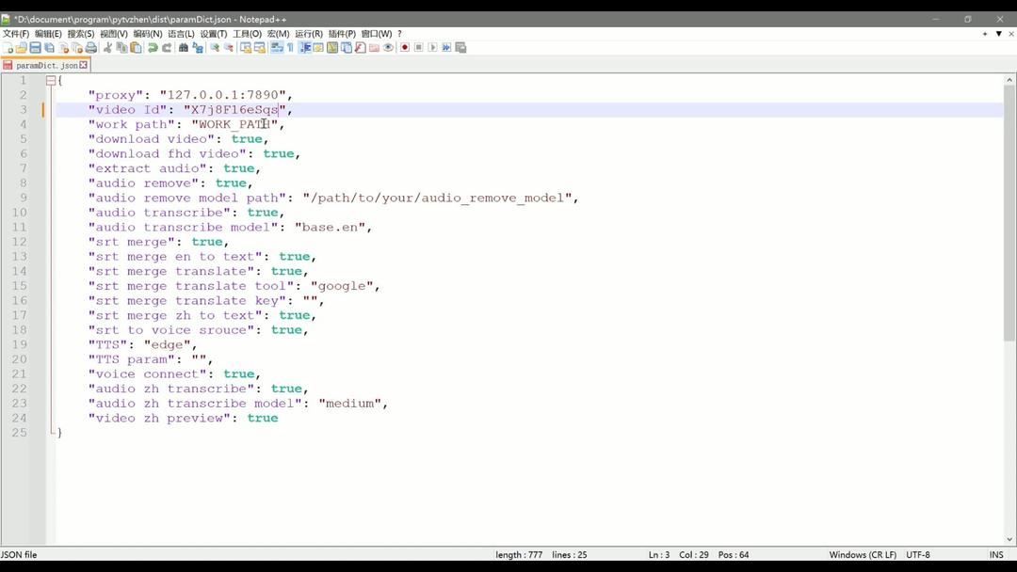Toggle show all characters pilcrow icon

[290, 48]
